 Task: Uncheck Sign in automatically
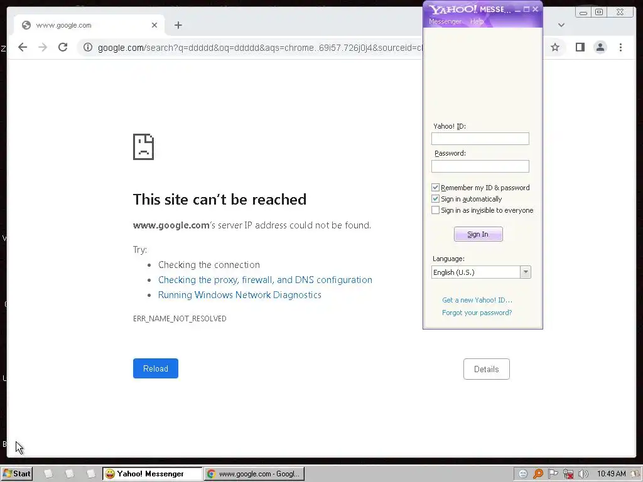pos(436,199)
